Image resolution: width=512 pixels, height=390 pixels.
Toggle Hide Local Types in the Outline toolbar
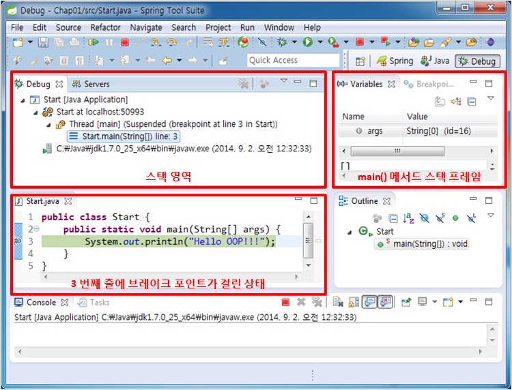(471, 218)
